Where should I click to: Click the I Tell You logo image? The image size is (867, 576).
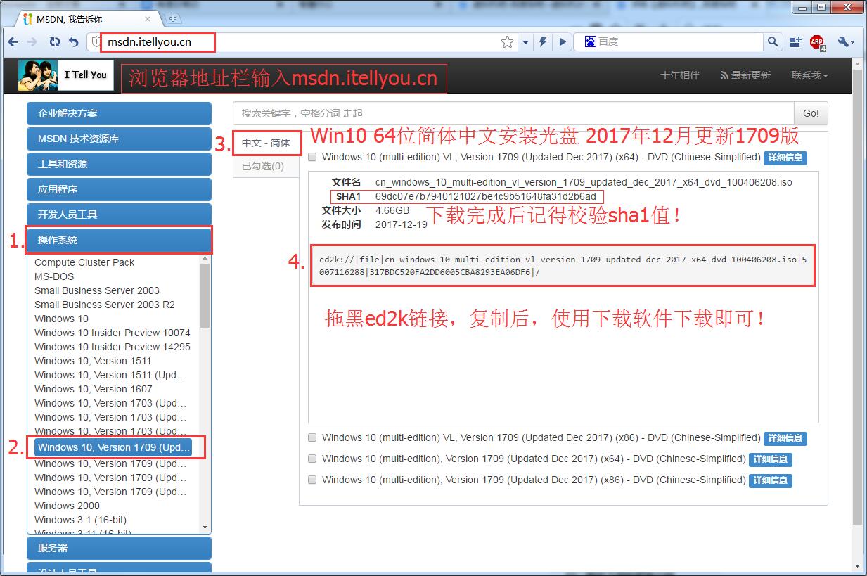click(x=65, y=75)
